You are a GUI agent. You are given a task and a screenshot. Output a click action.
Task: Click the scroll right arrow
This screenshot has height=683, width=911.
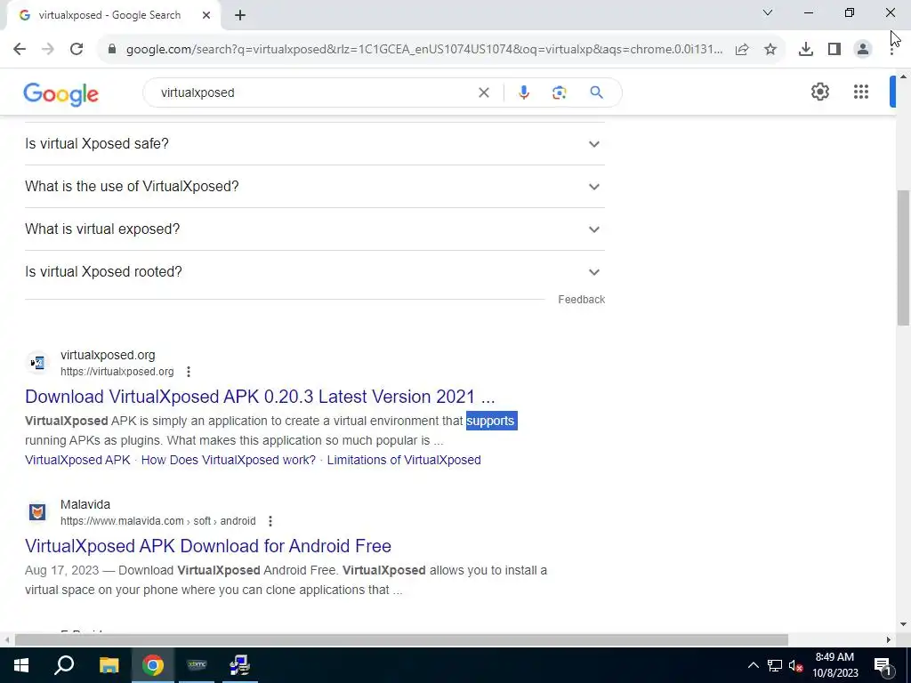pyautogui.click(x=889, y=640)
